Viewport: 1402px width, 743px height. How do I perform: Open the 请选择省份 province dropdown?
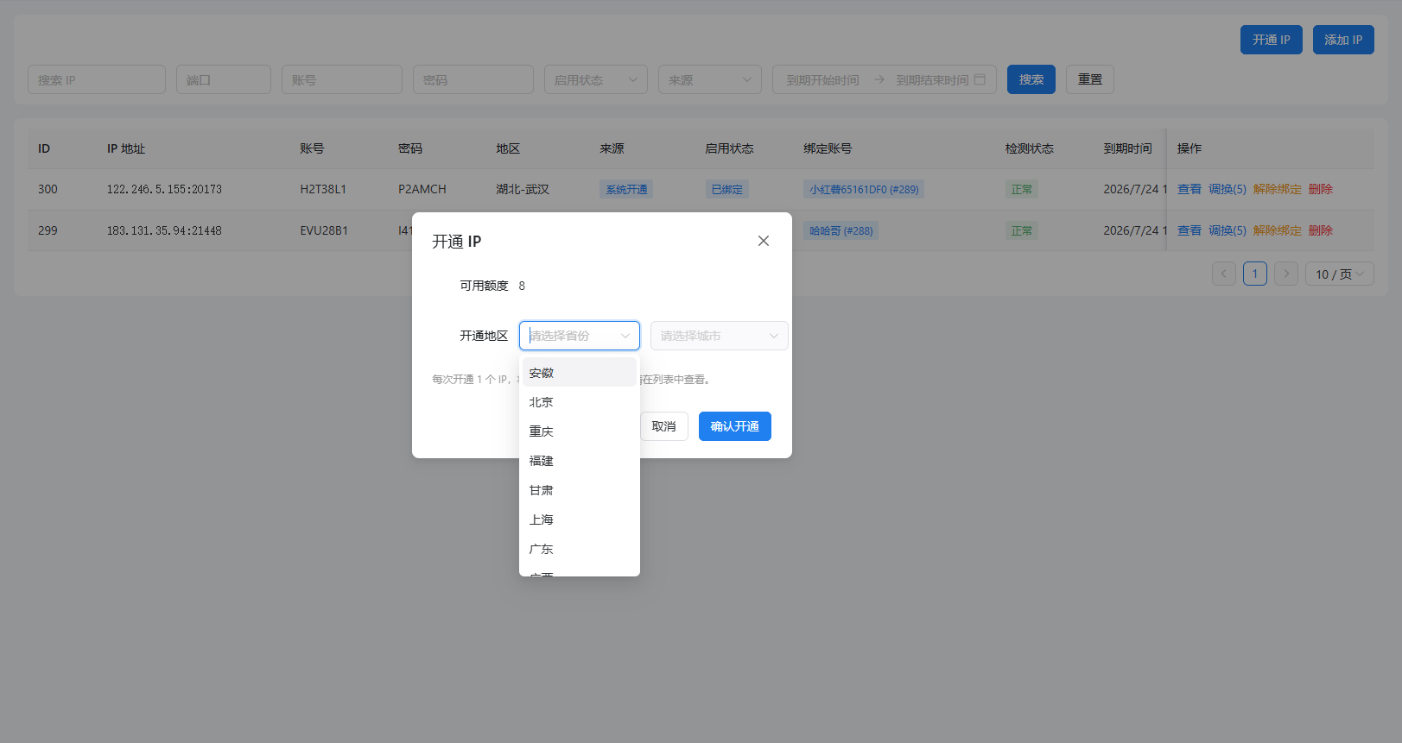coord(580,336)
